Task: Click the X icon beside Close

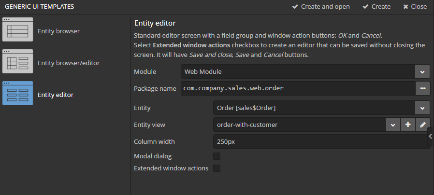Action: [x=405, y=7]
